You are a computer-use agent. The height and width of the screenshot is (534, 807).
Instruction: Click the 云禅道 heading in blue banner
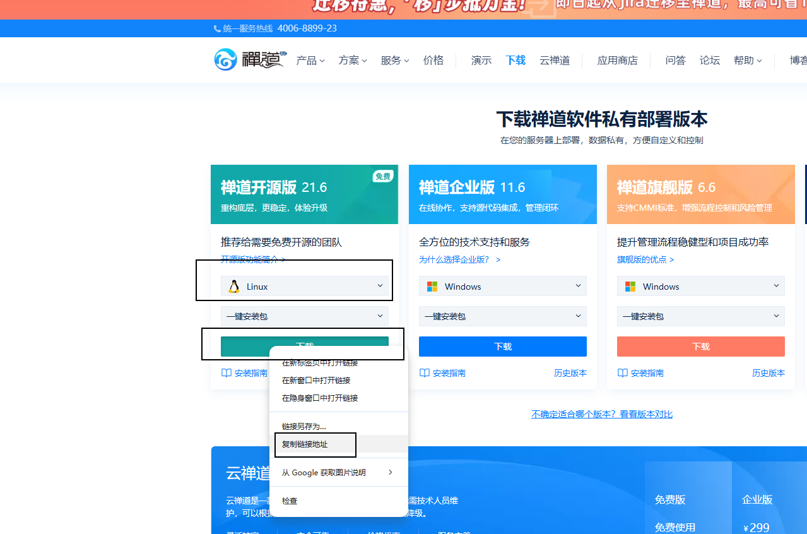(x=248, y=473)
